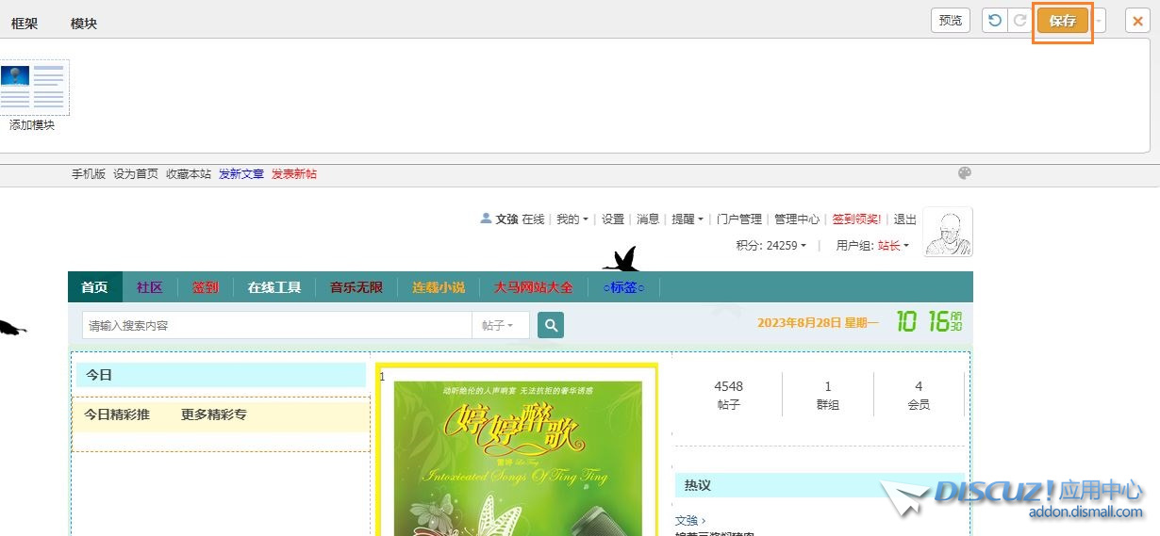Screen dimensions: 1160x536
Task: Expand the arrow next to 保存
Action: pos(1100,21)
